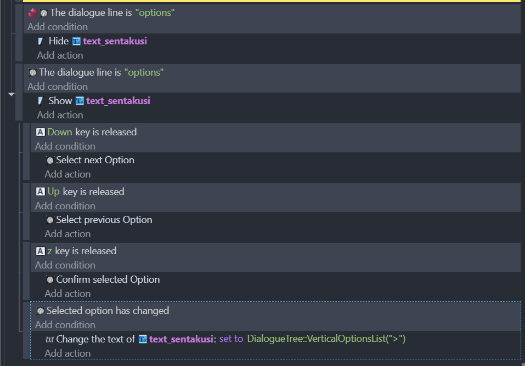This screenshot has width=525, height=366.
Task: Click dialogue tree icon beside Select next Option
Action: pos(50,161)
